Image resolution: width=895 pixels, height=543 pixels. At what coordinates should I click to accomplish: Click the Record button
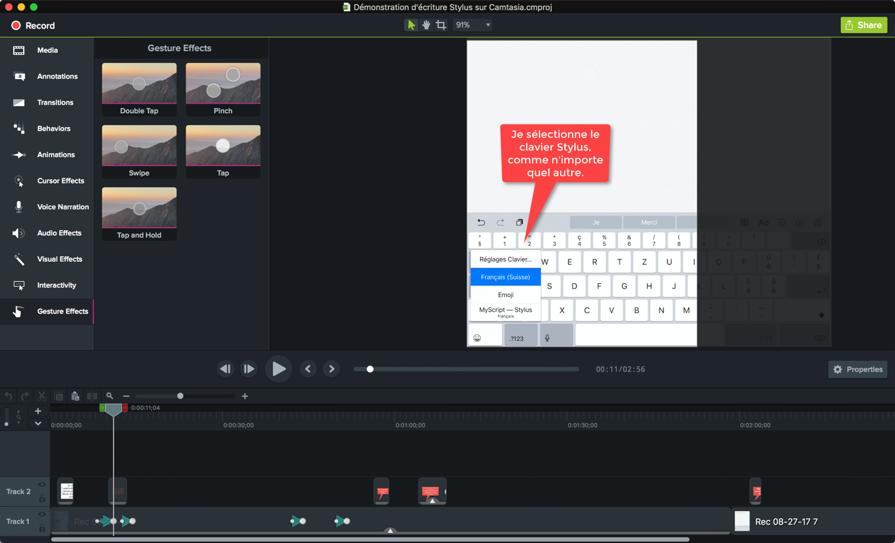coord(33,26)
